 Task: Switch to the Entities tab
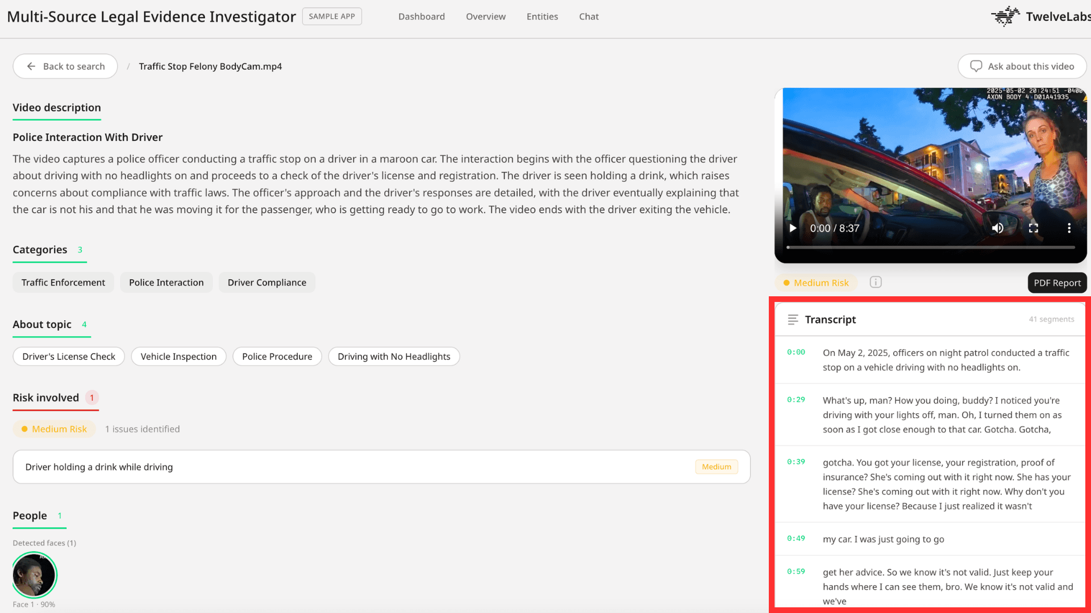click(x=542, y=16)
